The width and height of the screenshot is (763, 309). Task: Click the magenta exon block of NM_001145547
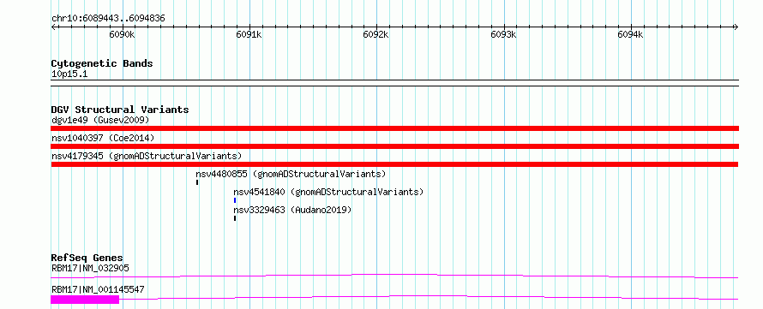pyautogui.click(x=85, y=300)
